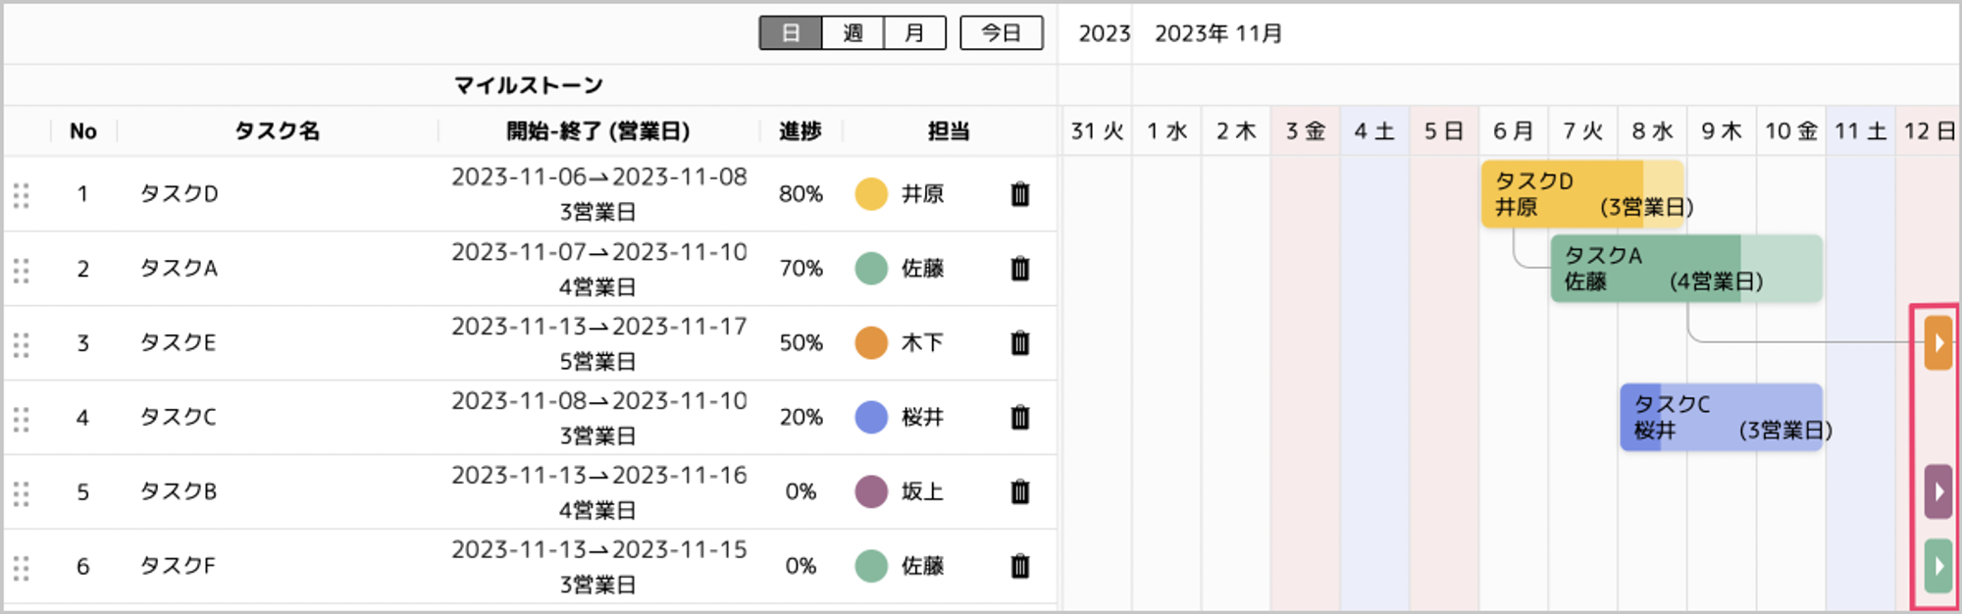The height and width of the screenshot is (614, 1962).
Task: Edit dates 2023-11-13→2023-11-15
Action: (x=598, y=551)
